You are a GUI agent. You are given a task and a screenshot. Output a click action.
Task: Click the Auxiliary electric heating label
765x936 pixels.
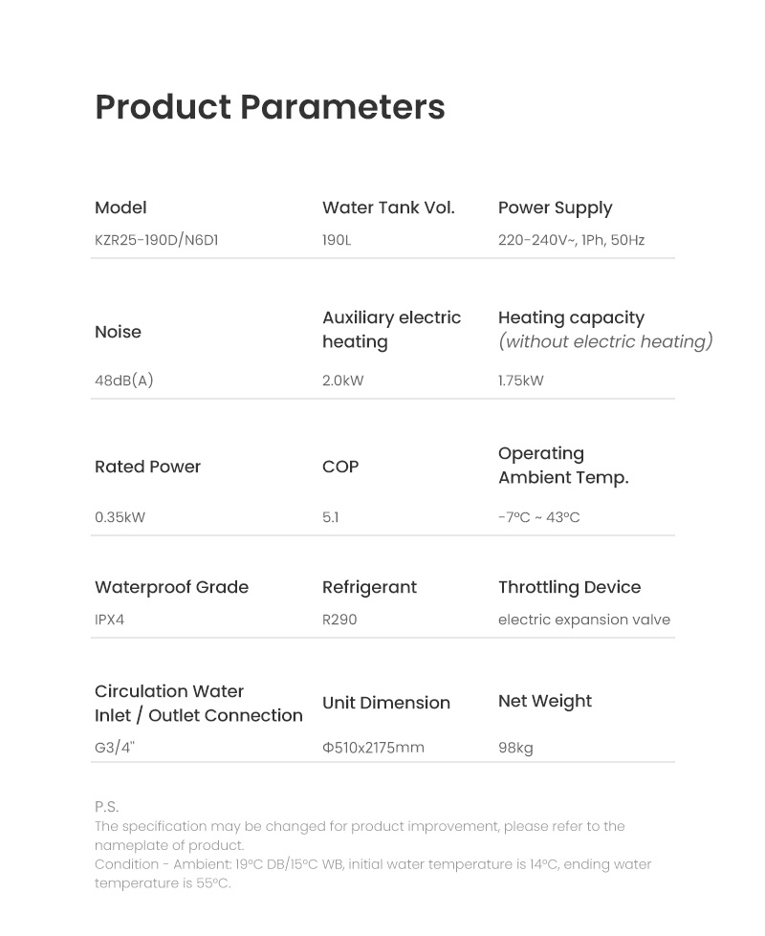pos(391,330)
